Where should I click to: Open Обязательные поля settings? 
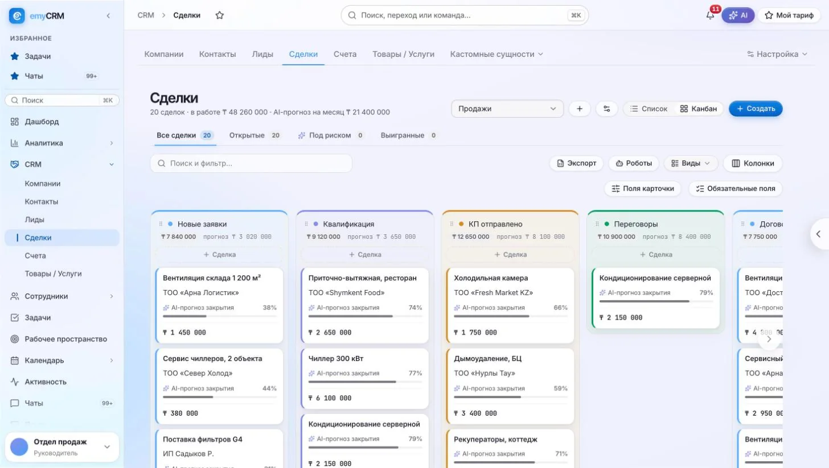point(736,188)
